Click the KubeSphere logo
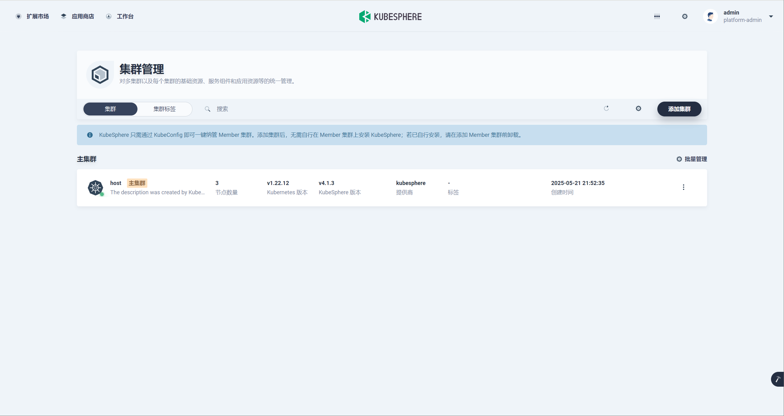This screenshot has width=784, height=416. 390,17
